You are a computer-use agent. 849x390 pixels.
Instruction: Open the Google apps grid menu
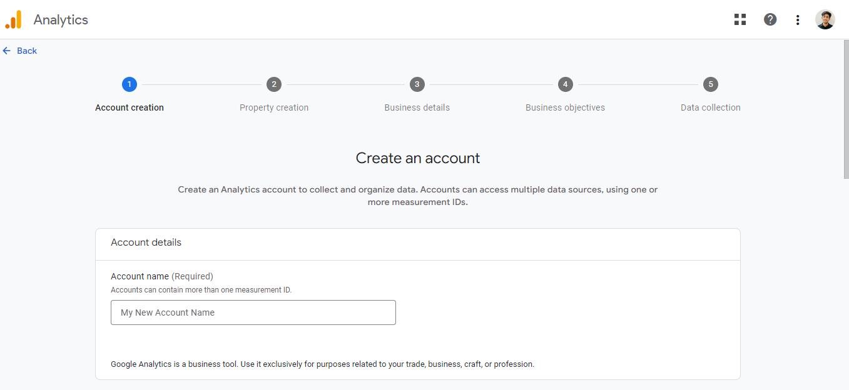[x=740, y=19]
